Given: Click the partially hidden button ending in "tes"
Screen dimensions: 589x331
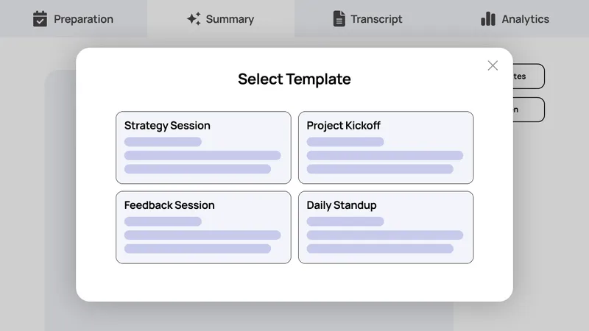Looking at the screenshot, I should coord(529,76).
